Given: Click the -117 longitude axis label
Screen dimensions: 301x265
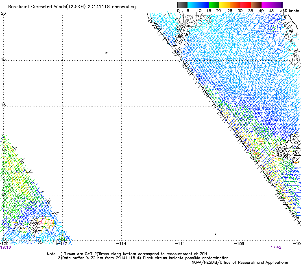Looking at the screenshot, I should (x=62, y=244).
